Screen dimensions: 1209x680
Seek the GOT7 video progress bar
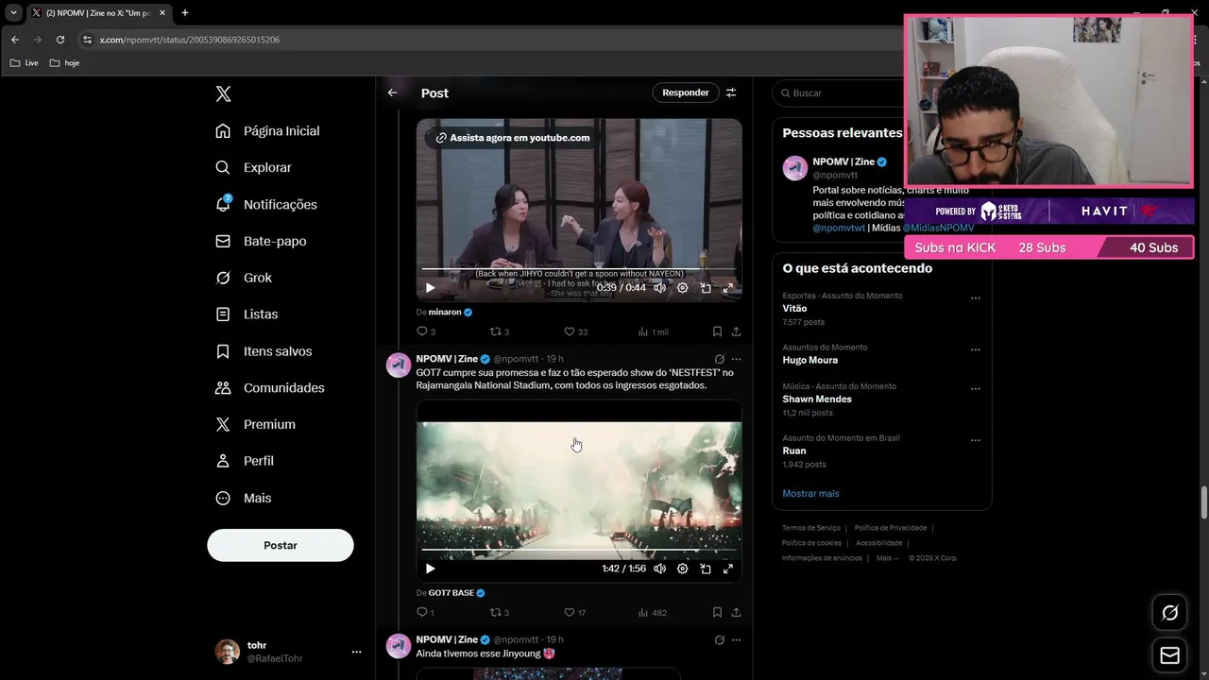tap(579, 550)
